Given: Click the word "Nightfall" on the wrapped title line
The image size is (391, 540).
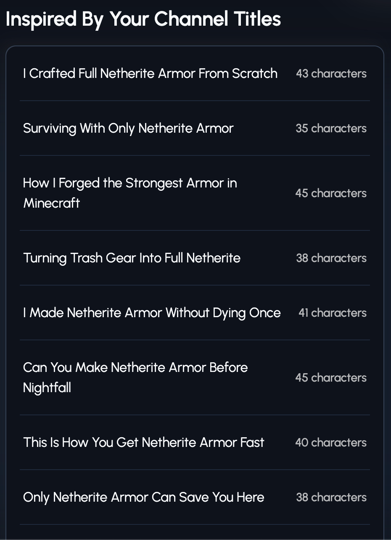Looking at the screenshot, I should 47,388.
